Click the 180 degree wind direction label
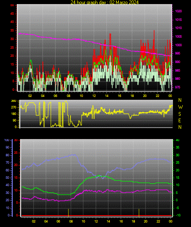The width and height of the screenshot is (191, 227). (14, 114)
